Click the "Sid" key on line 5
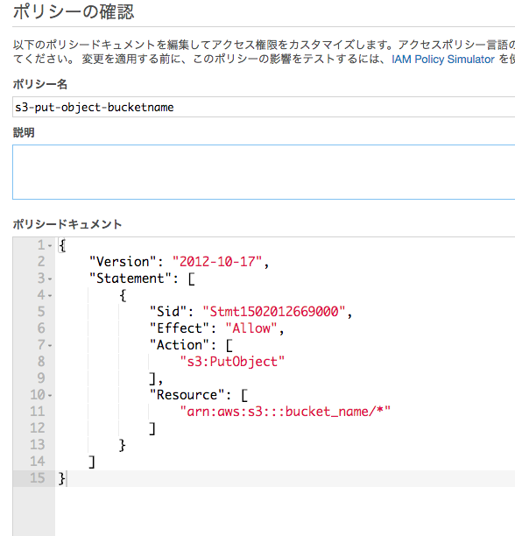 click(168, 312)
